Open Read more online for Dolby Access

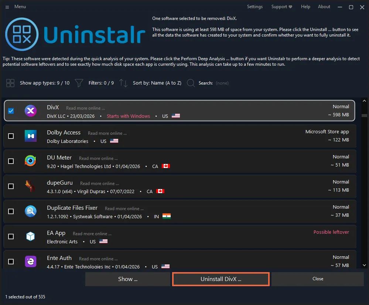tap(107, 133)
